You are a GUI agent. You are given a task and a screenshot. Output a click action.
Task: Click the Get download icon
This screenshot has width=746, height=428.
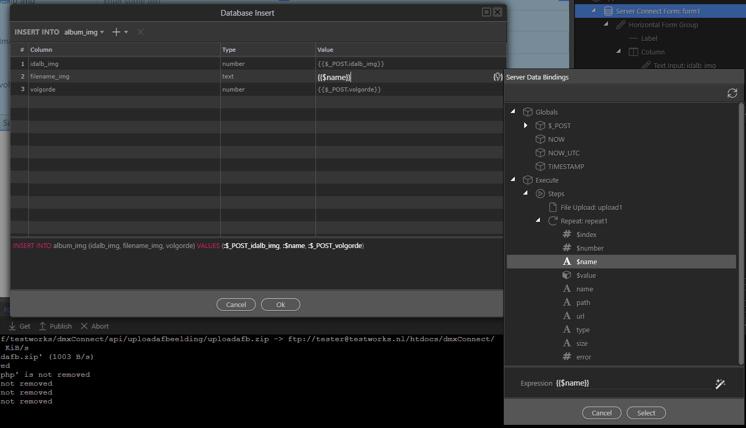[x=13, y=326]
